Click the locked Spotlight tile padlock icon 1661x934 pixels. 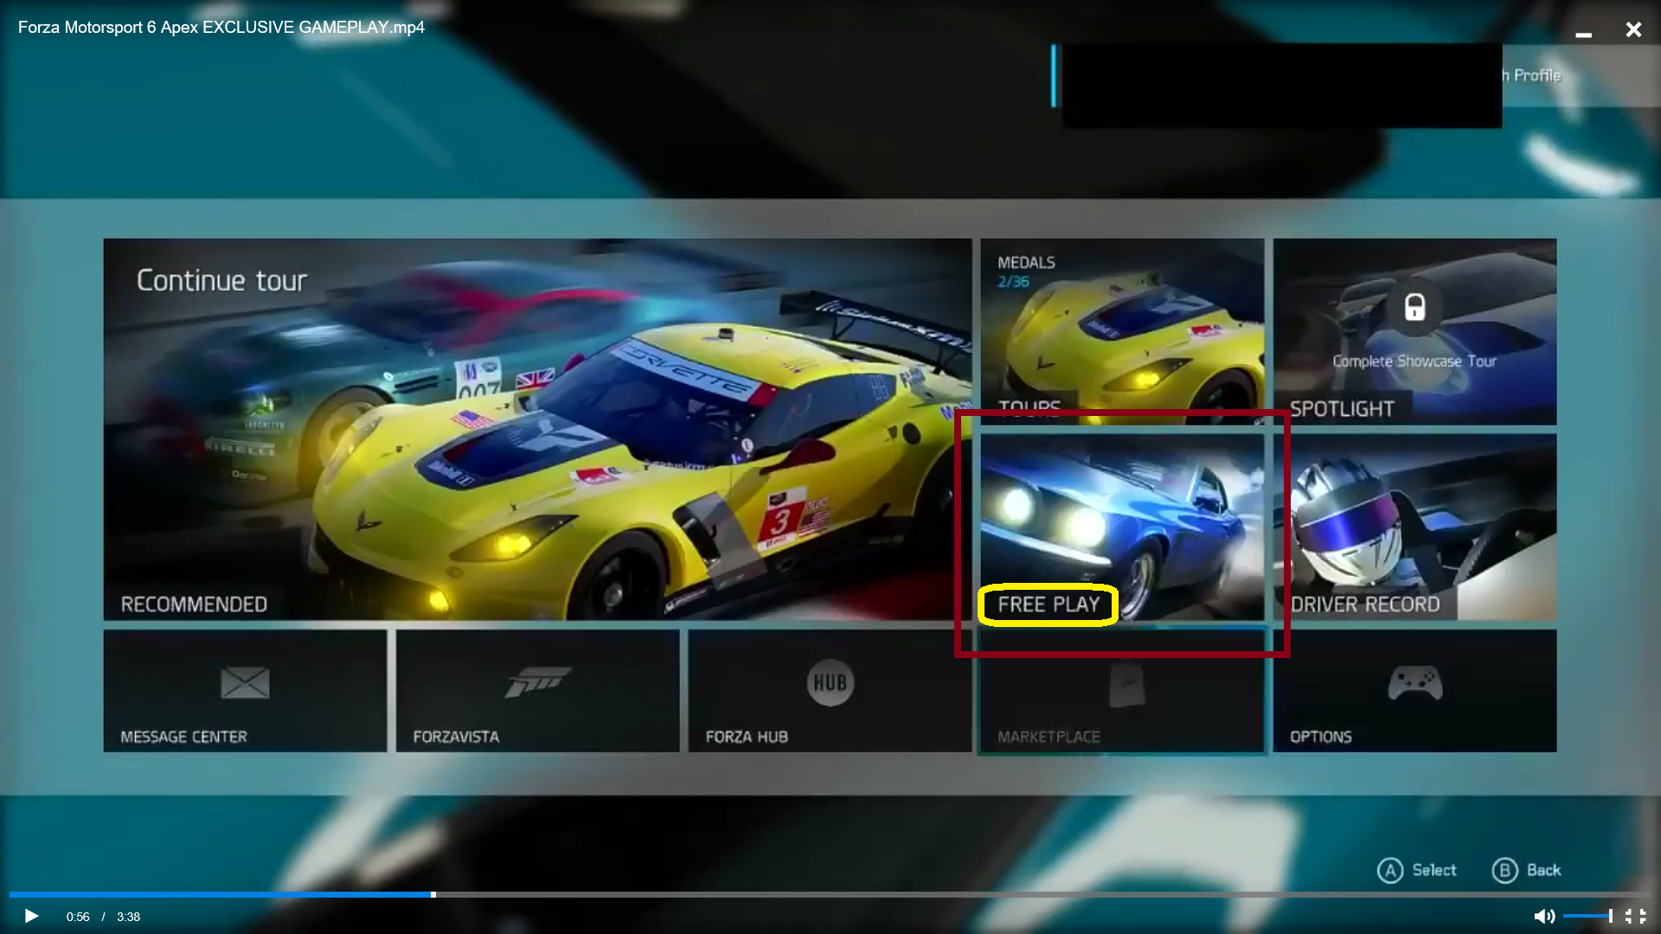pyautogui.click(x=1414, y=307)
